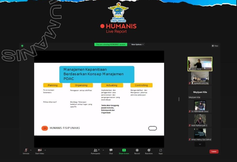This screenshot has height=162, width=237.
Task: Click the 'Pilihan Alternatif' text on slide
Action: (50, 102)
